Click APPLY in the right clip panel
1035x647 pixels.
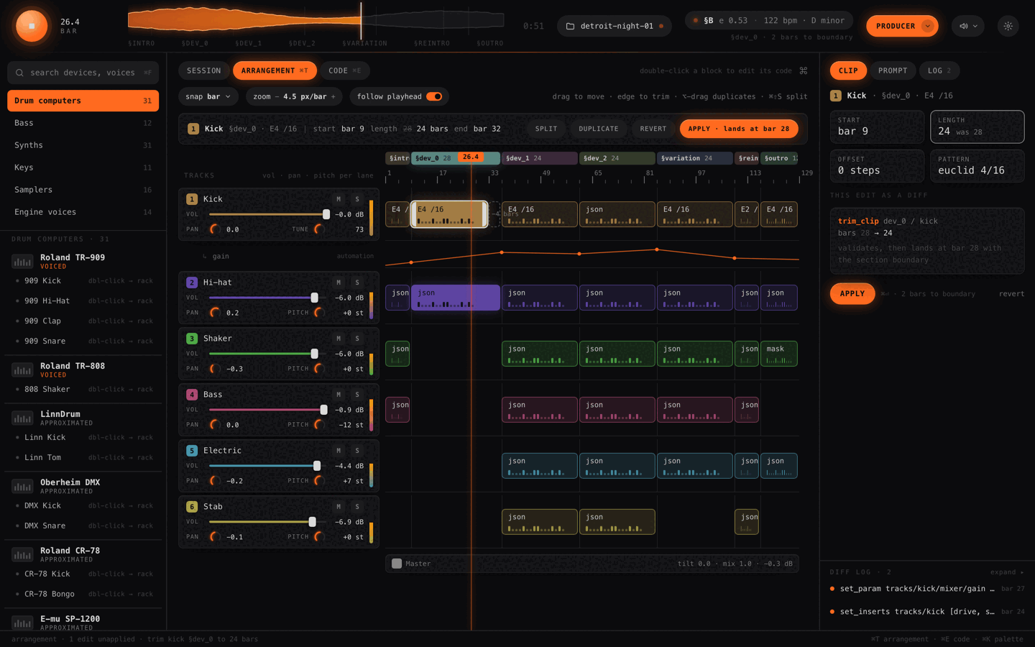pyautogui.click(x=852, y=293)
